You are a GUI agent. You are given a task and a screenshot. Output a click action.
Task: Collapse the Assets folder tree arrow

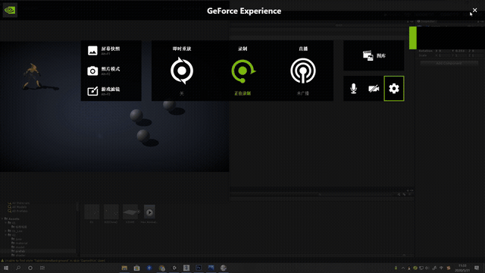[x=2, y=219]
